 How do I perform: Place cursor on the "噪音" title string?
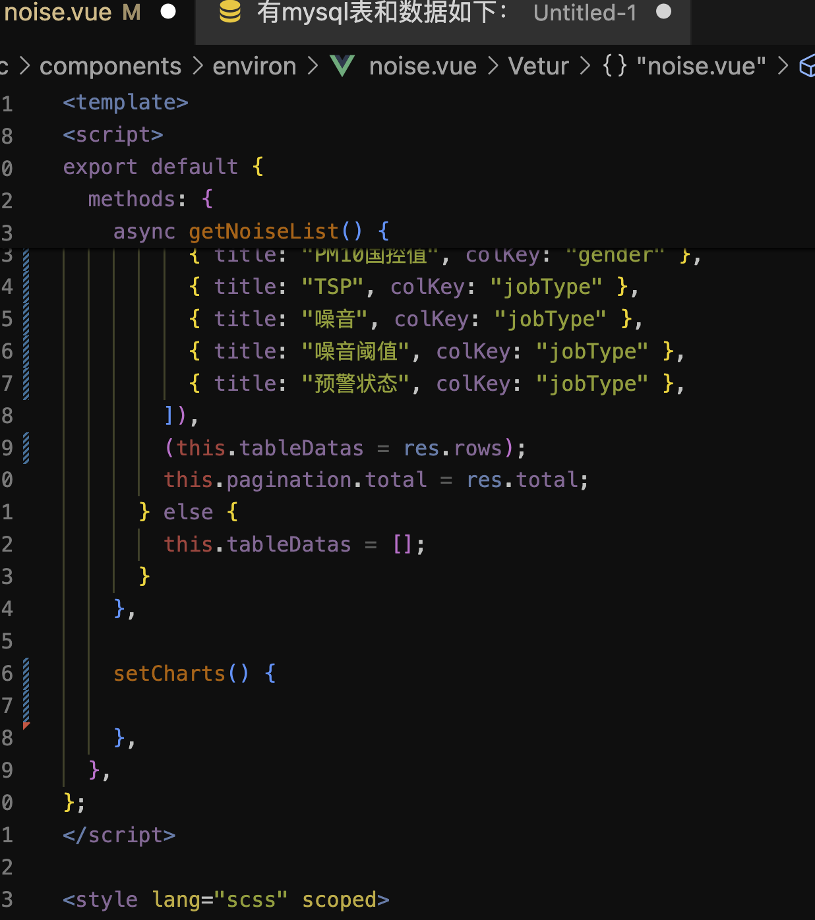pyautogui.click(x=335, y=319)
